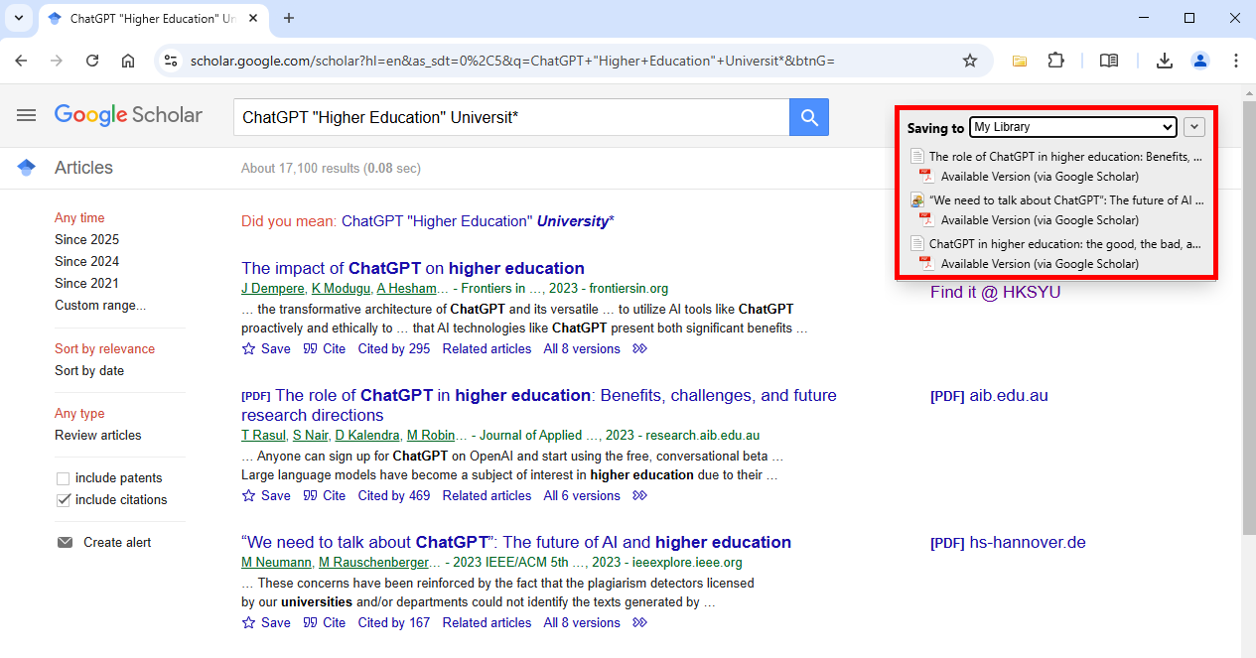1256x658 pixels.
Task: Expand the tab search dropdown arrow
Action: click(x=18, y=18)
